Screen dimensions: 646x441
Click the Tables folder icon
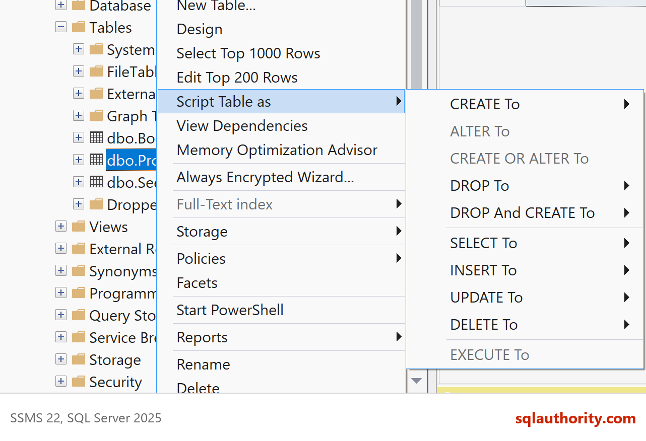click(79, 27)
